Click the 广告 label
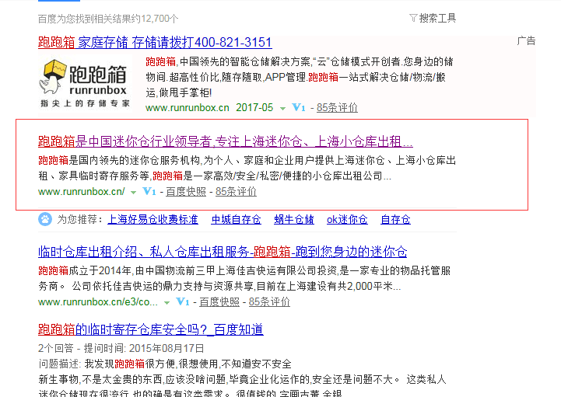The width and height of the screenshot is (561, 397). click(526, 40)
